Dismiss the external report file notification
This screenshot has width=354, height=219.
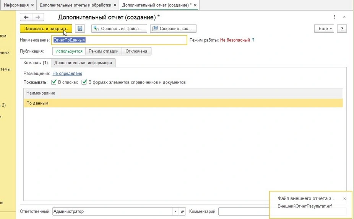coord(344,199)
